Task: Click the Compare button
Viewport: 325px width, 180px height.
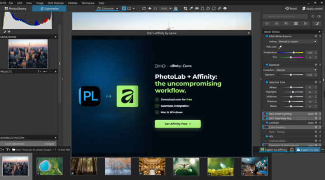Action: point(105,9)
